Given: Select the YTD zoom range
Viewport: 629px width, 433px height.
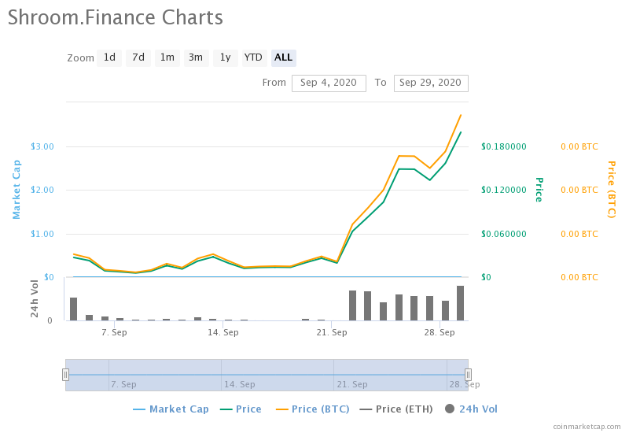Looking at the screenshot, I should (x=254, y=57).
